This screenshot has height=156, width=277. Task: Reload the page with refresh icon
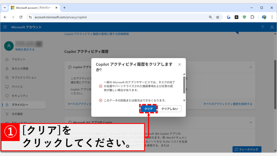pyautogui.click(x=21, y=17)
